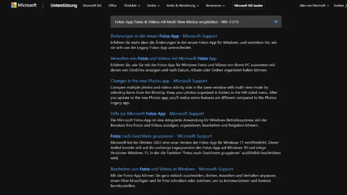This screenshot has height=195, width=347.
Task: Click the description starting 'Mit der Fotos-App können'
Action: (x=193, y=181)
